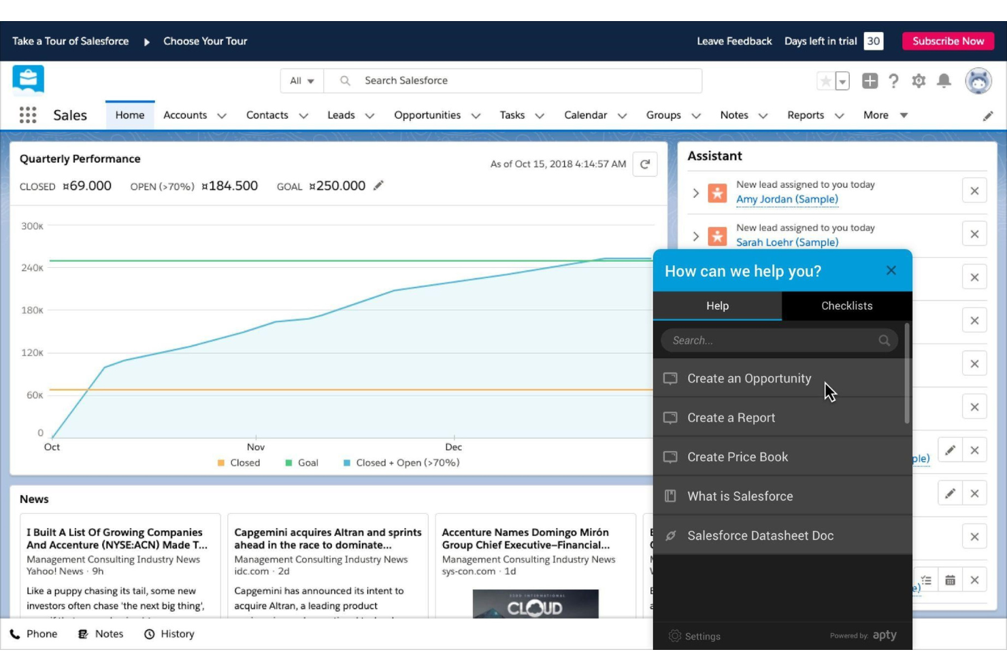
Task: Open the Opportunities tab dropdown arrow
Action: click(x=476, y=116)
